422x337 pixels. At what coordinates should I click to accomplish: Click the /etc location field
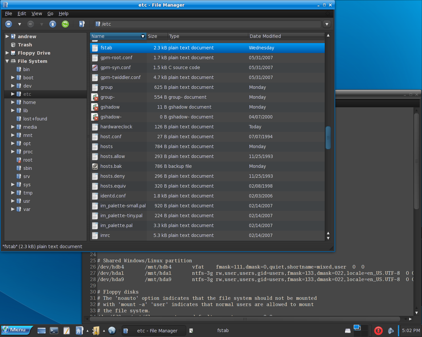(207, 24)
